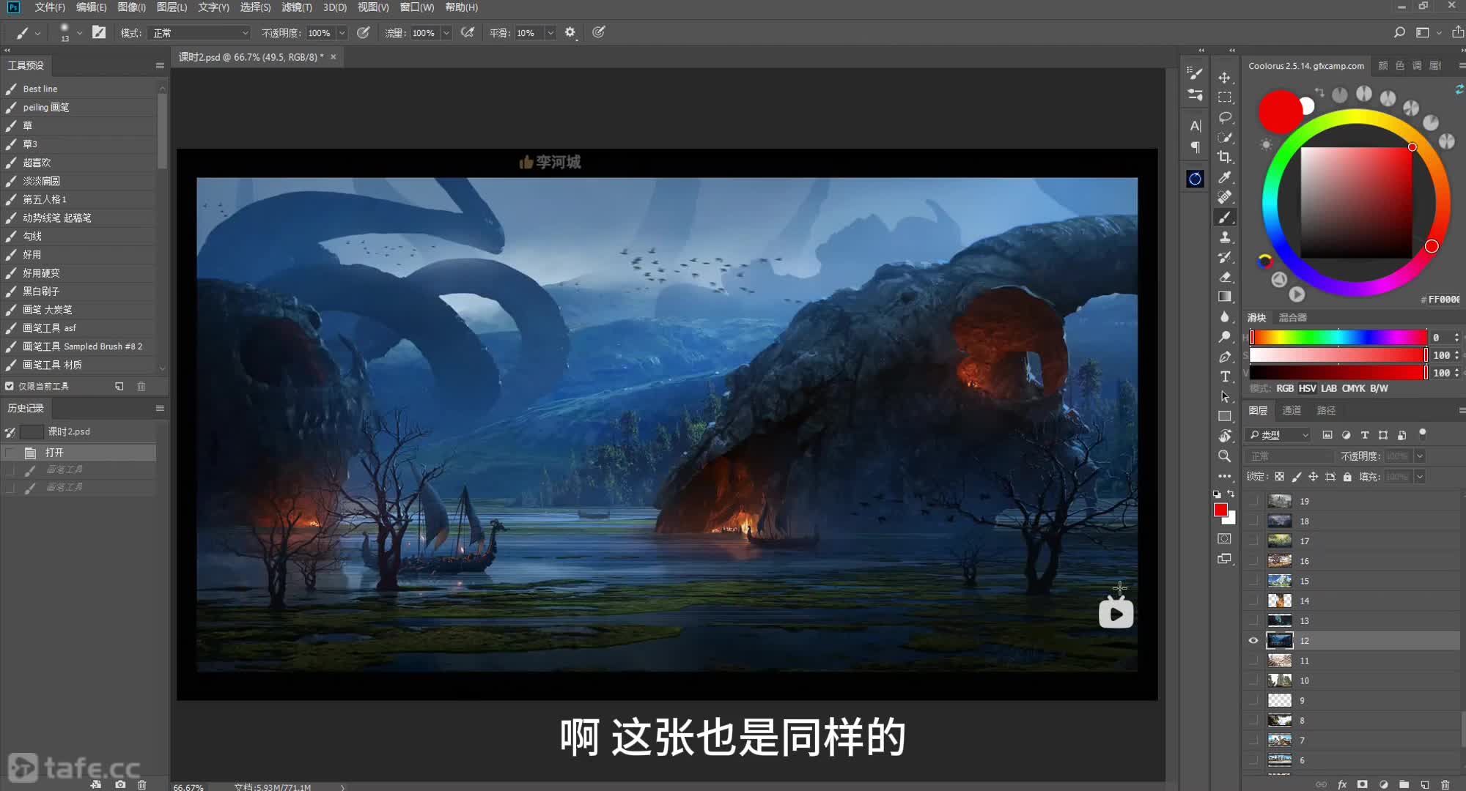Screen dimensions: 1466x791
Task: Select the Dodge tool
Action: [x=1224, y=337]
